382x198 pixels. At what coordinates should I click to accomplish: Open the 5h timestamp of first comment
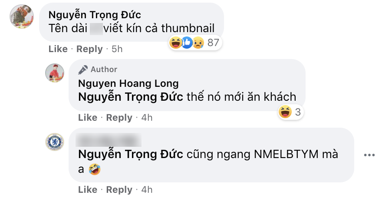[x=117, y=49]
